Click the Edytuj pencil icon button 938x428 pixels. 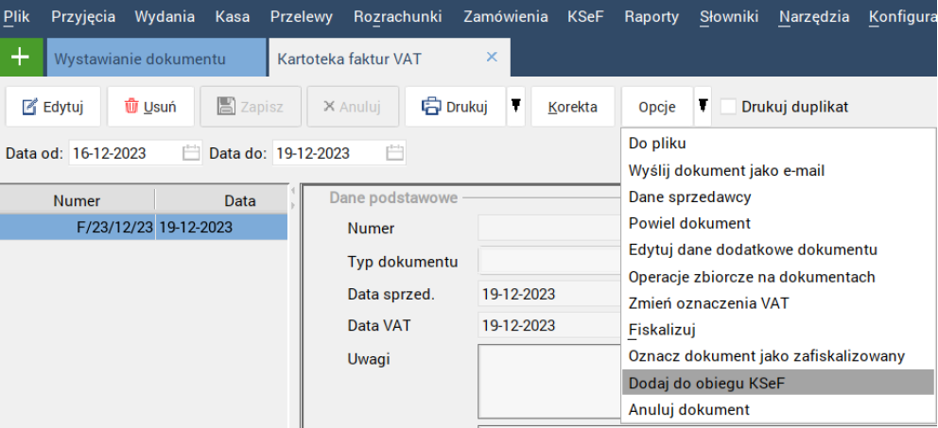coord(53,107)
